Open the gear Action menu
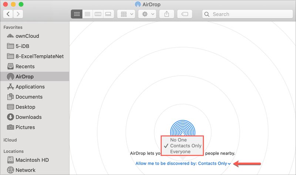This screenshot has width=296, height=175. (x=147, y=14)
